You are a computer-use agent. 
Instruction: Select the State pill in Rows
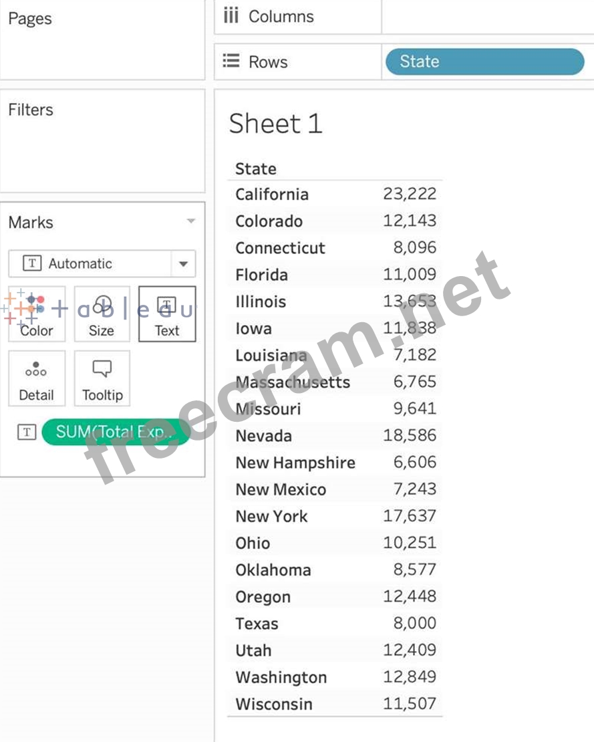click(484, 61)
